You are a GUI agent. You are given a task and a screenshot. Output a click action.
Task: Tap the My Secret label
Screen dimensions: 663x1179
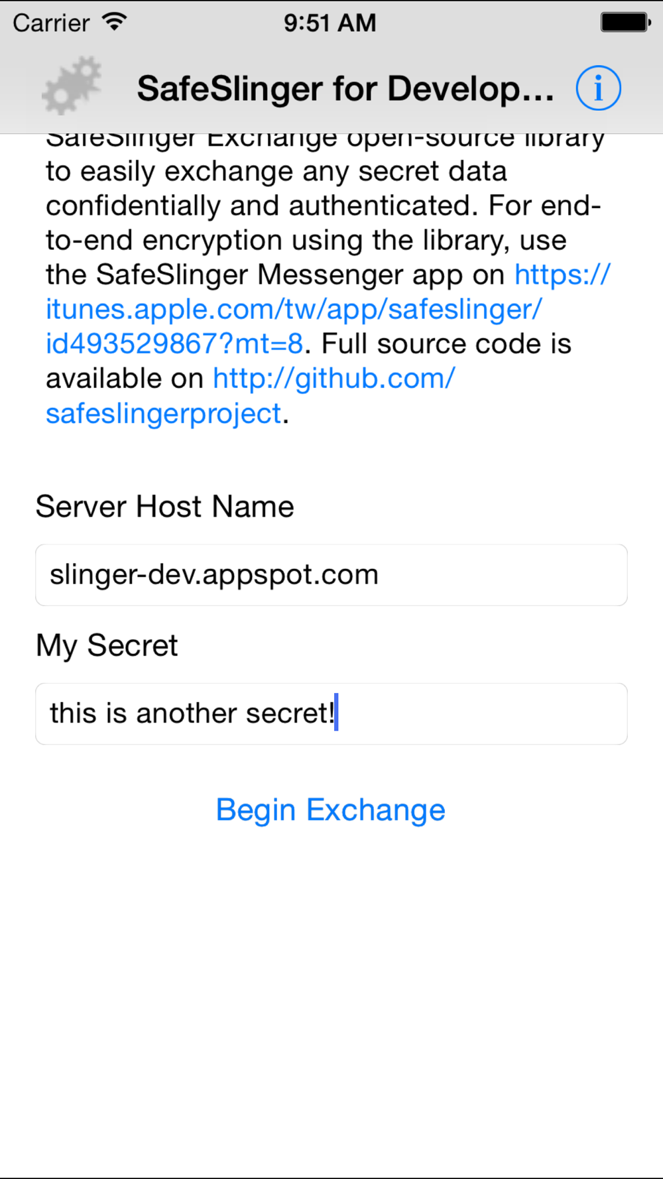click(107, 646)
